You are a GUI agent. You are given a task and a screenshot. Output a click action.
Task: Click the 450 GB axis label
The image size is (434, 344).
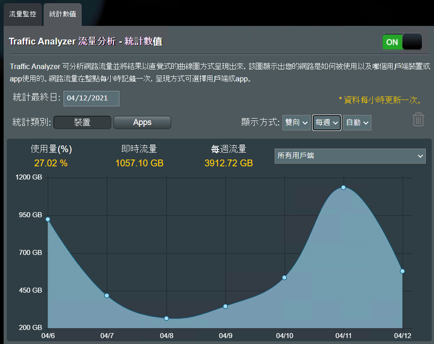(x=31, y=290)
